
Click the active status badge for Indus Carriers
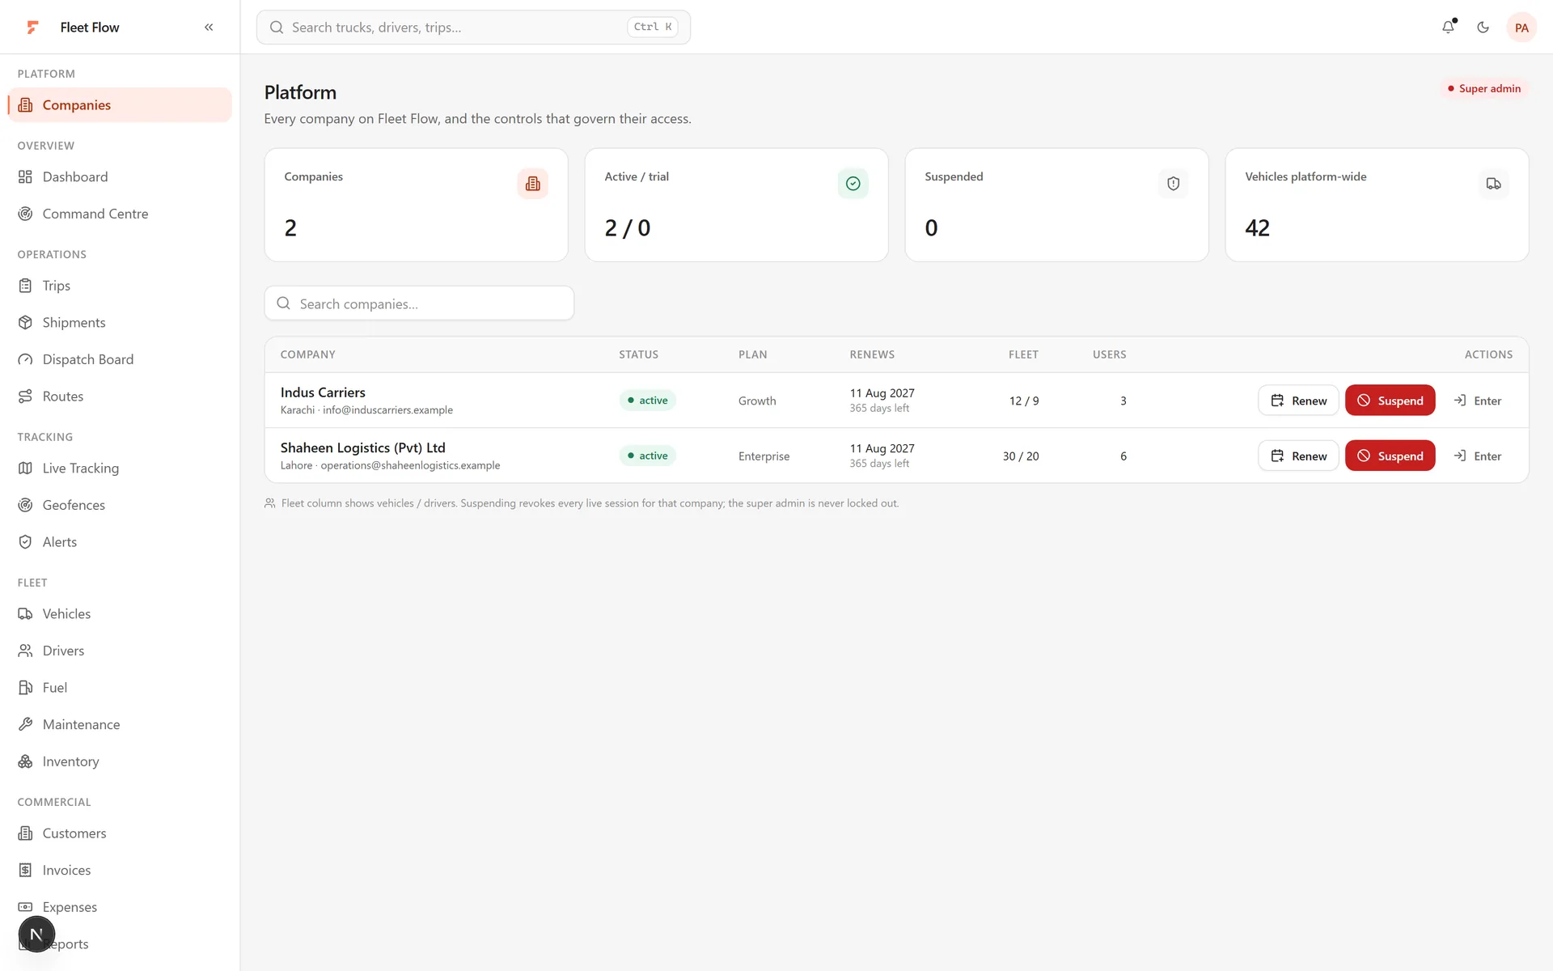[x=648, y=401]
